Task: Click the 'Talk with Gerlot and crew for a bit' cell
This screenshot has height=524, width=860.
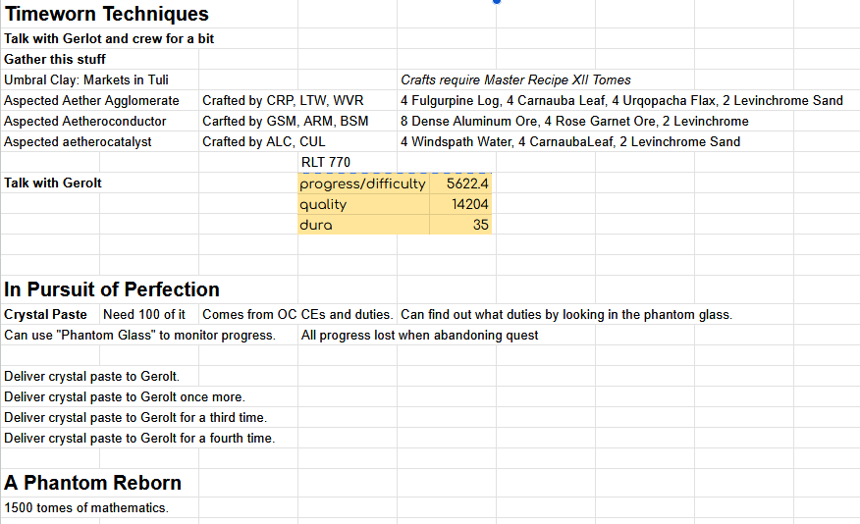Action: pyautogui.click(x=109, y=38)
